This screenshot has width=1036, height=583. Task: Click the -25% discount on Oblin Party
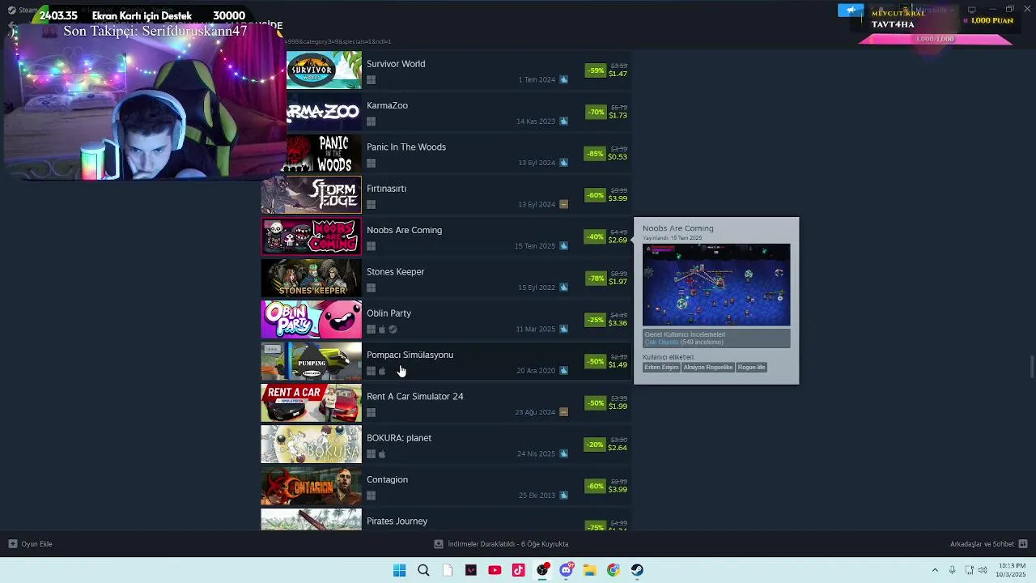596,320
